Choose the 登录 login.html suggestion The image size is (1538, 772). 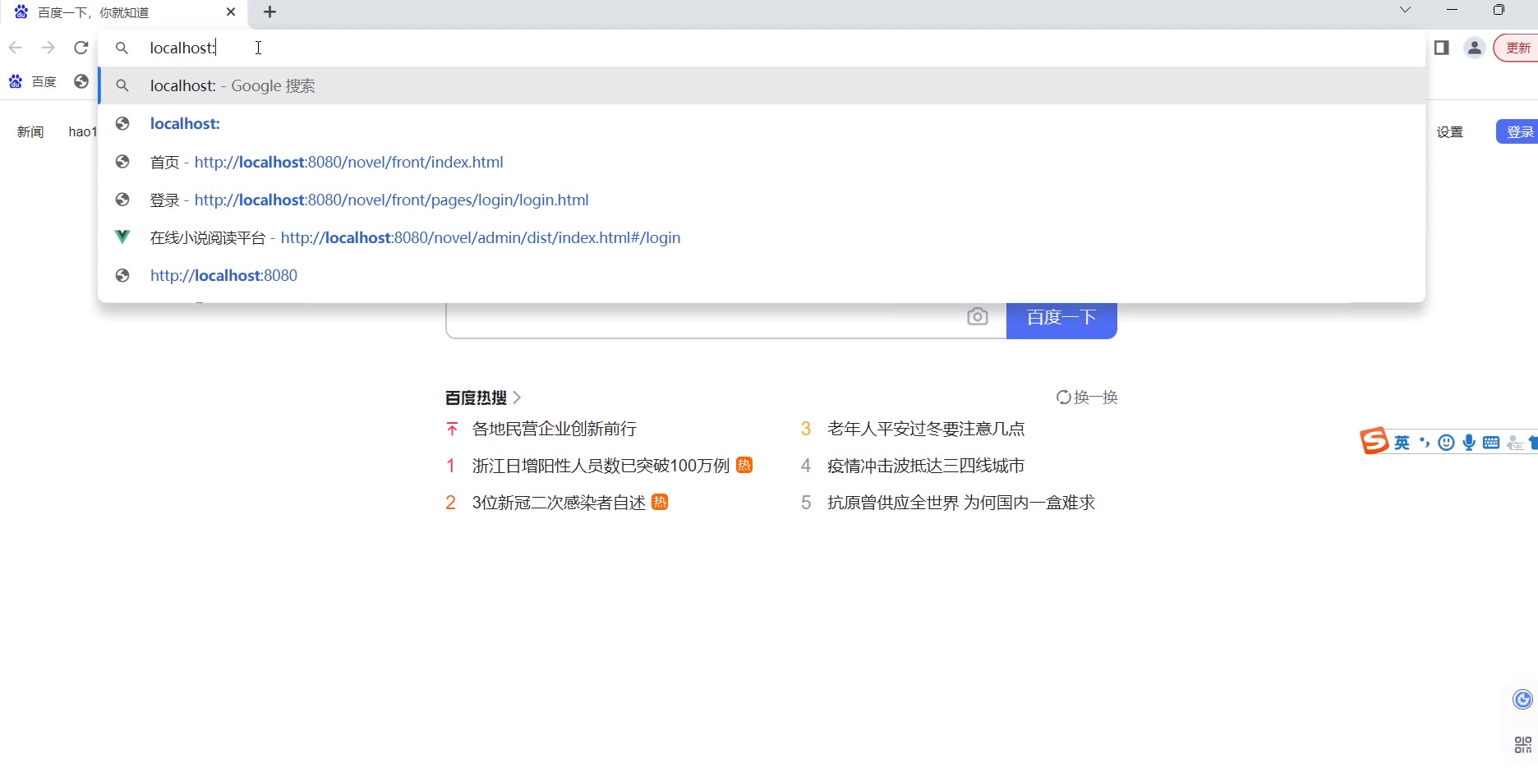762,200
